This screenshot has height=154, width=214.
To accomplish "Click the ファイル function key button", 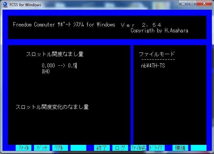I will point(24,148).
